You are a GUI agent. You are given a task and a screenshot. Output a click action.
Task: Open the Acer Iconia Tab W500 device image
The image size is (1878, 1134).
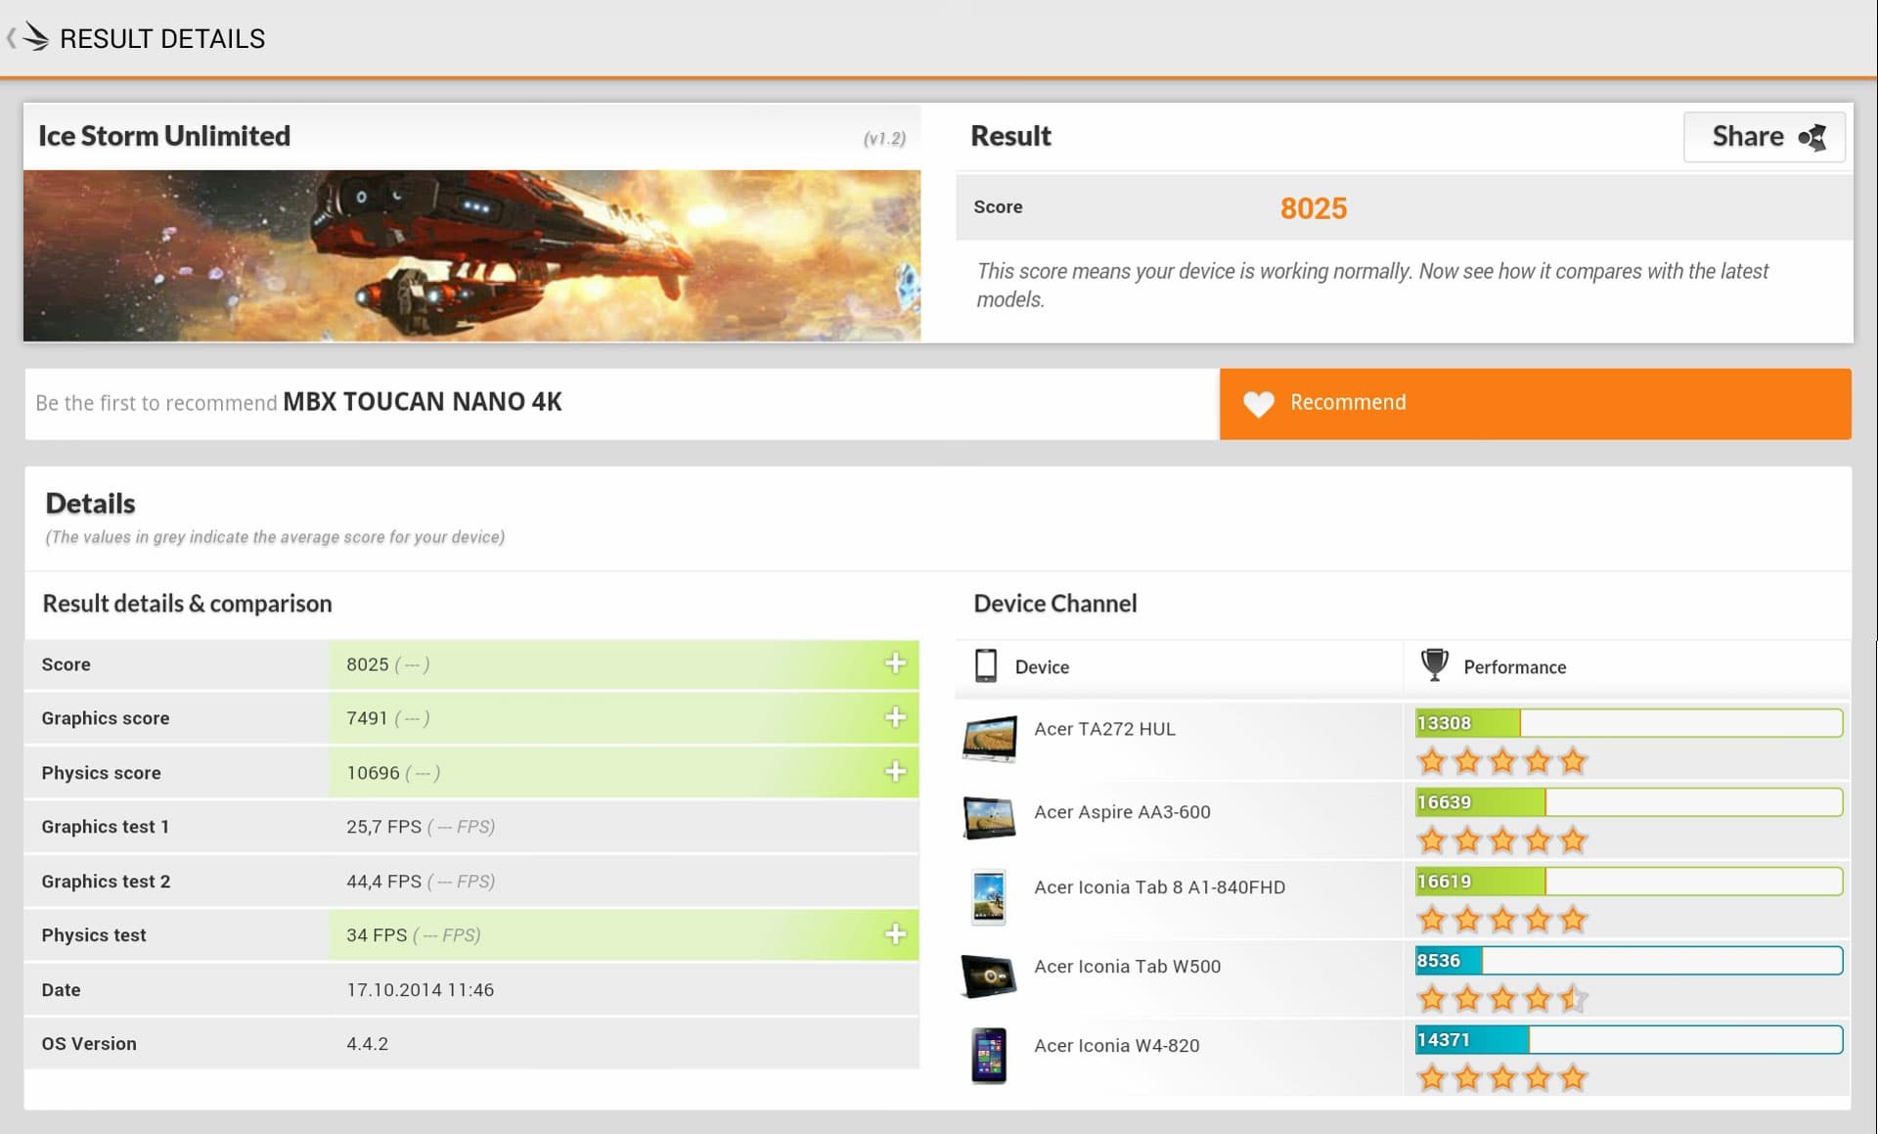989,975
